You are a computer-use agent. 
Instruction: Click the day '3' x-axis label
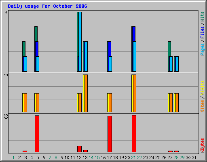coord(25,158)
